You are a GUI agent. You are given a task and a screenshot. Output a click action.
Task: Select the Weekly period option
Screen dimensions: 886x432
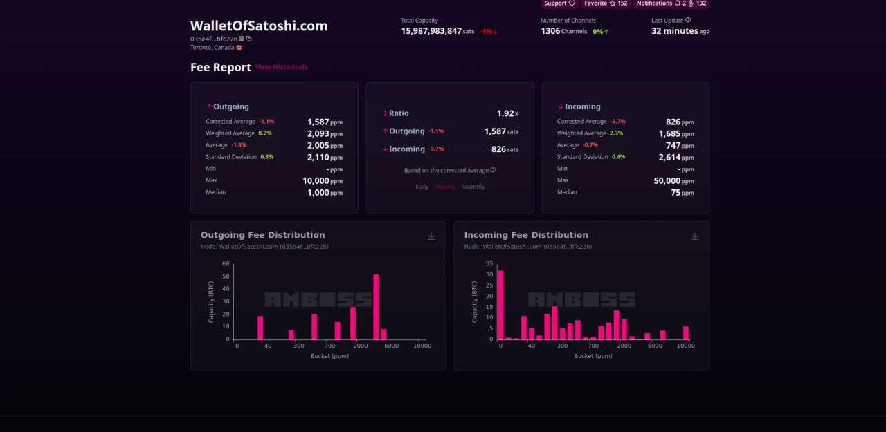[x=446, y=187]
